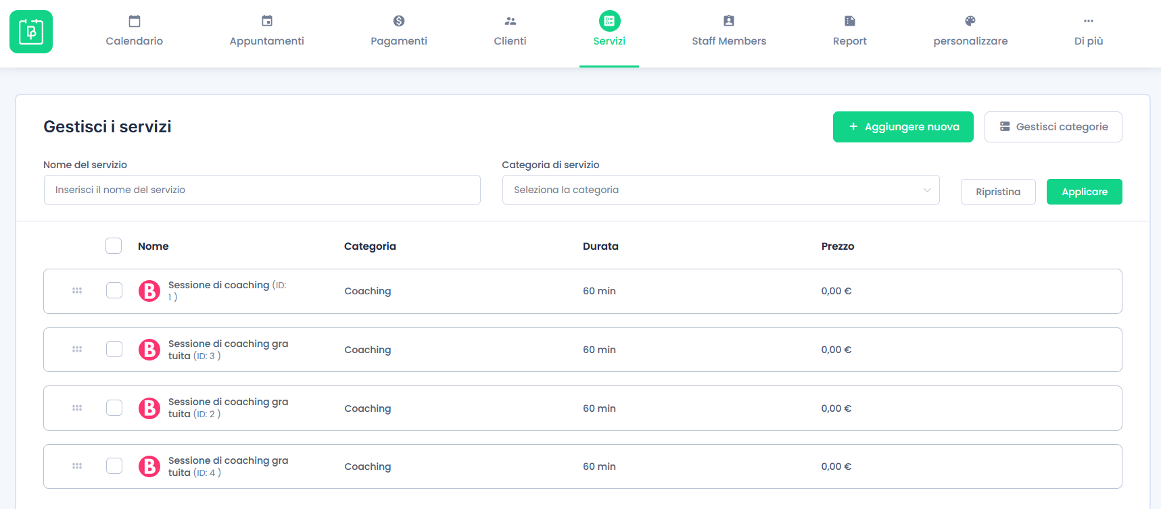The image size is (1161, 509).
Task: Open the Clienti people icon
Action: 510,21
